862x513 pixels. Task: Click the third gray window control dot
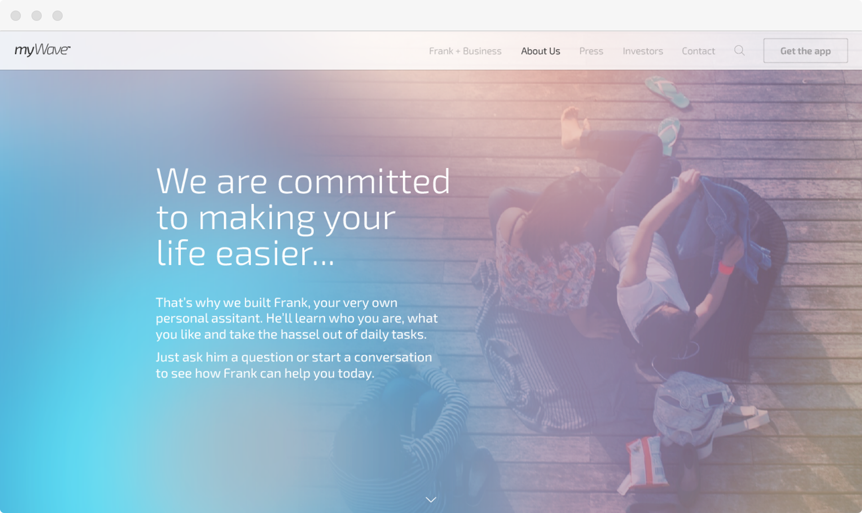coord(57,16)
